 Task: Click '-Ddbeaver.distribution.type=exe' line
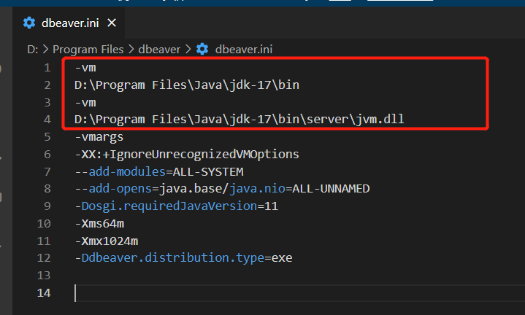pos(183,258)
